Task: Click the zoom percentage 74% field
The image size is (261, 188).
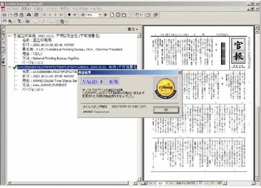Action: click(x=92, y=15)
